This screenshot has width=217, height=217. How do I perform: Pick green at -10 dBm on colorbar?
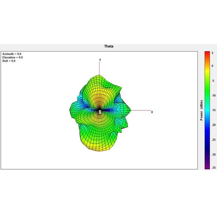(x=207, y=95)
